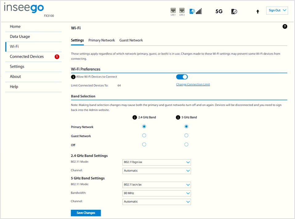
Task: Switch to the Primary Network tab
Action: point(102,40)
